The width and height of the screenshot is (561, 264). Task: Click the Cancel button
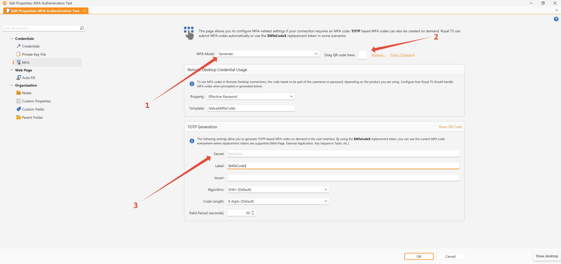tap(450, 256)
